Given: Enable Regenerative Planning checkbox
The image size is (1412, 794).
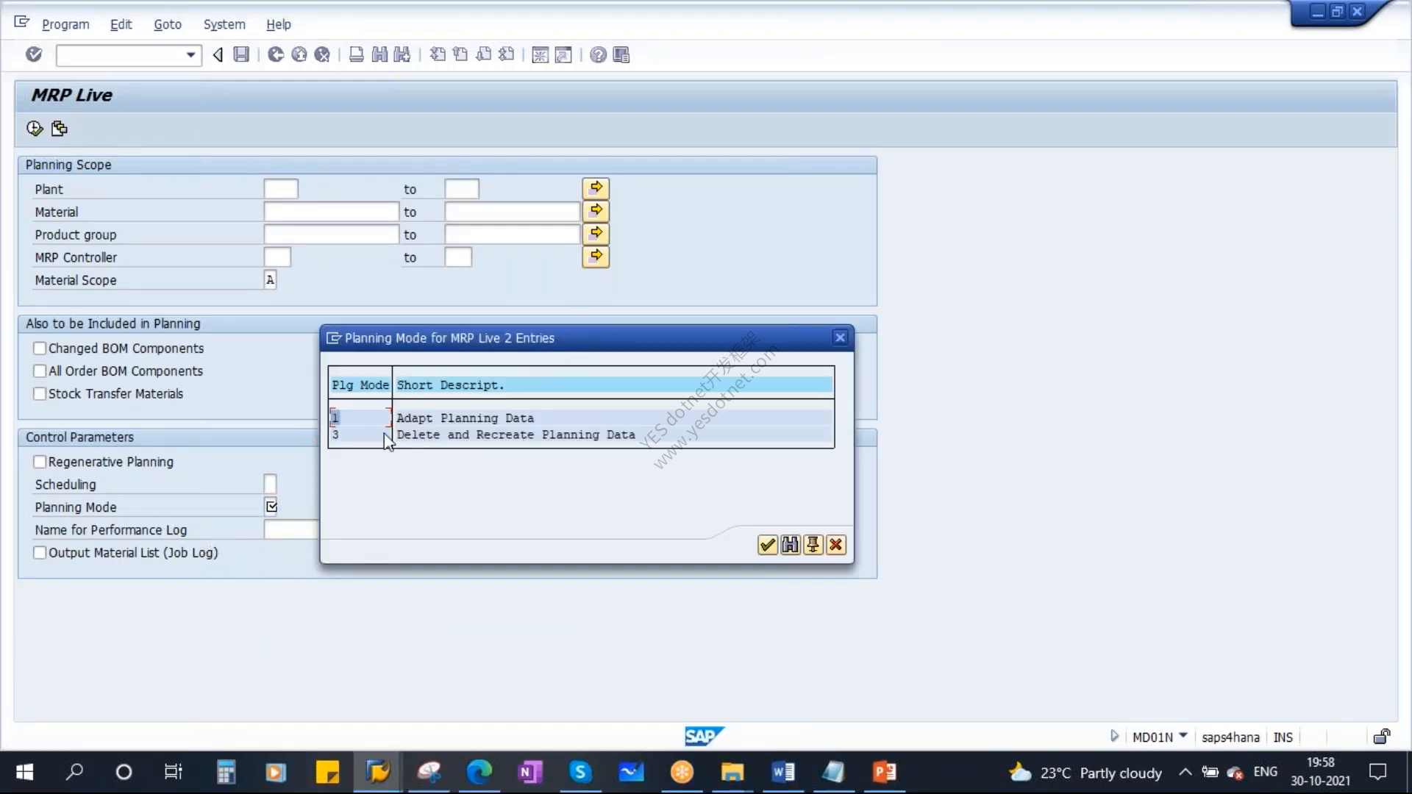Looking at the screenshot, I should (40, 462).
